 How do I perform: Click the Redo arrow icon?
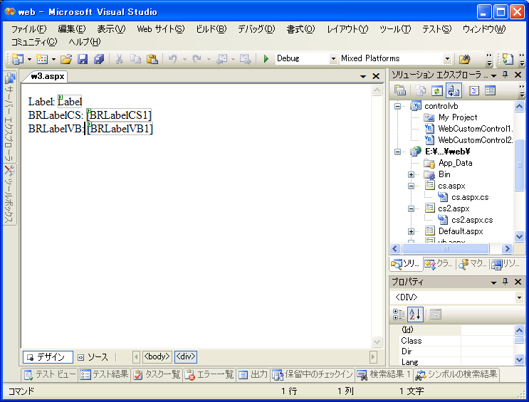coord(197,59)
